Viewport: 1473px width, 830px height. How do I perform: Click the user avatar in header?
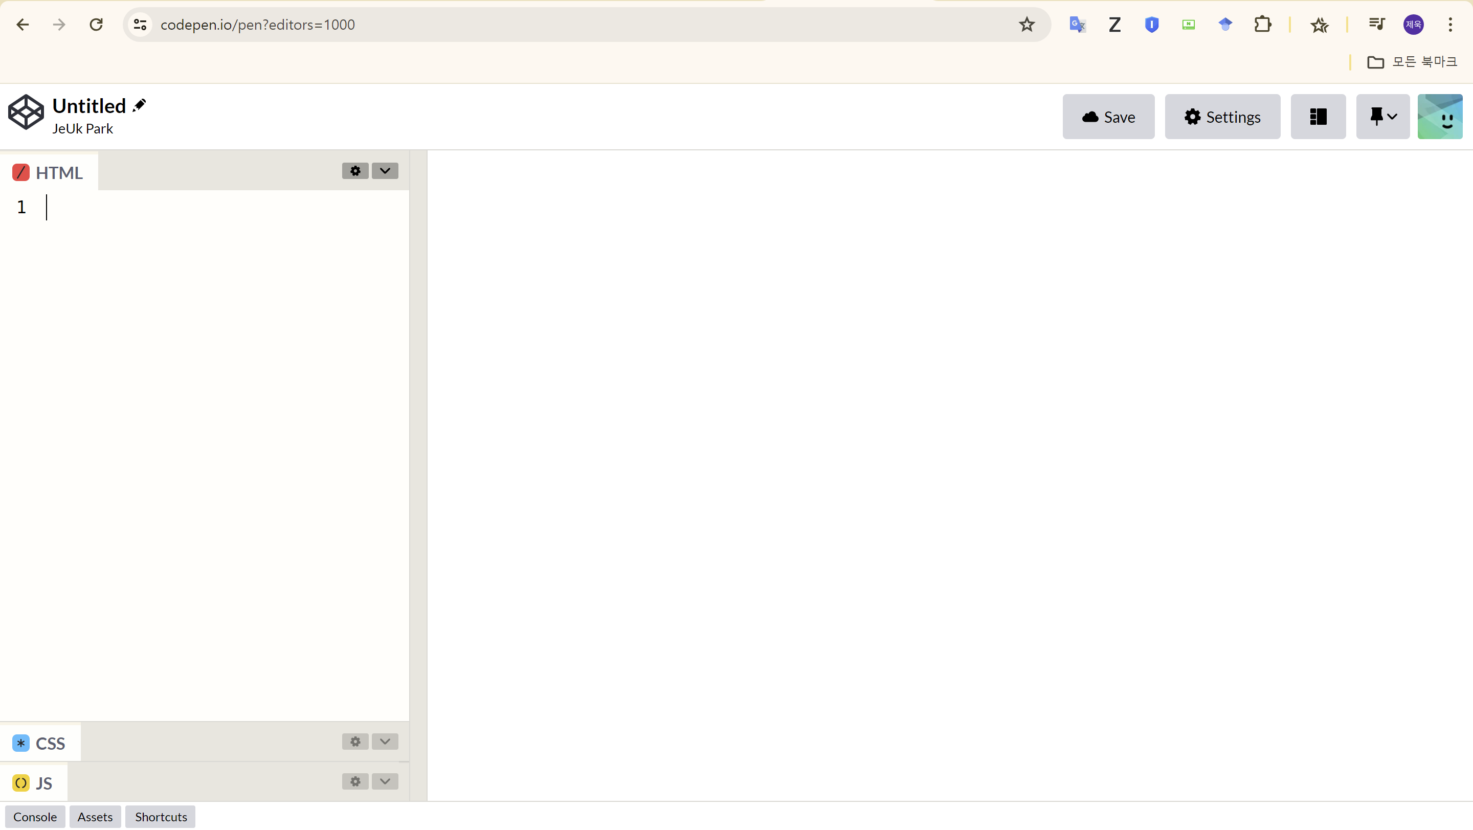1439,117
